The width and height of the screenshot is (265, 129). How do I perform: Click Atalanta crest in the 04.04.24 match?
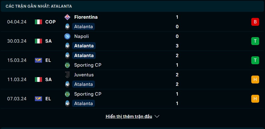tap(67, 27)
